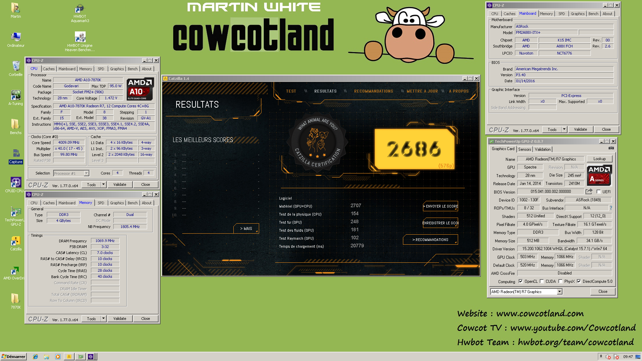Open METTRE A JOUR tab in Catzilla
This screenshot has width=642, height=361.
click(422, 91)
